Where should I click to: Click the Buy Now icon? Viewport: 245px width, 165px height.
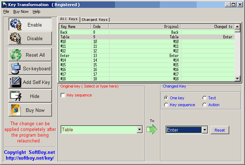[16, 110]
